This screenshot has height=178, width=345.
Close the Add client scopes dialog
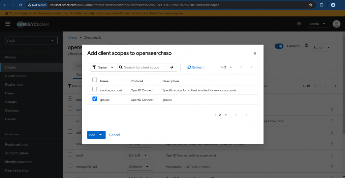click(255, 53)
